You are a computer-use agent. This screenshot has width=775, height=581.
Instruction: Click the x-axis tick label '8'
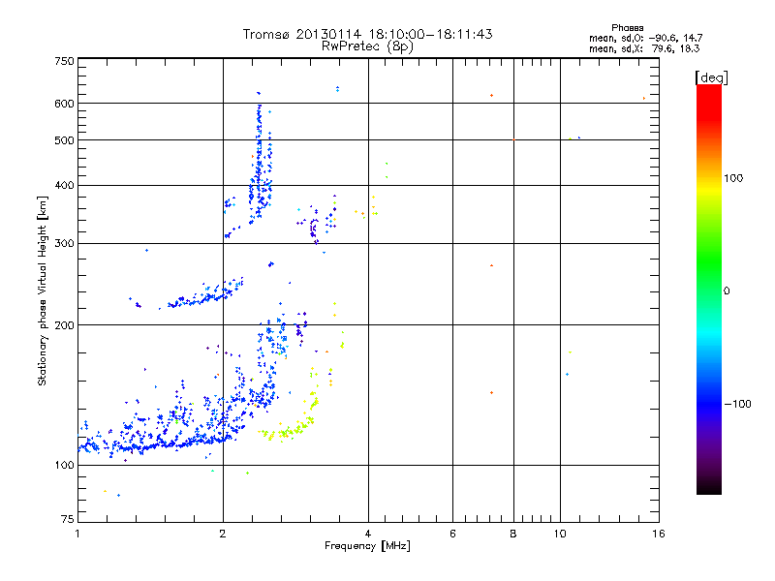tap(513, 534)
